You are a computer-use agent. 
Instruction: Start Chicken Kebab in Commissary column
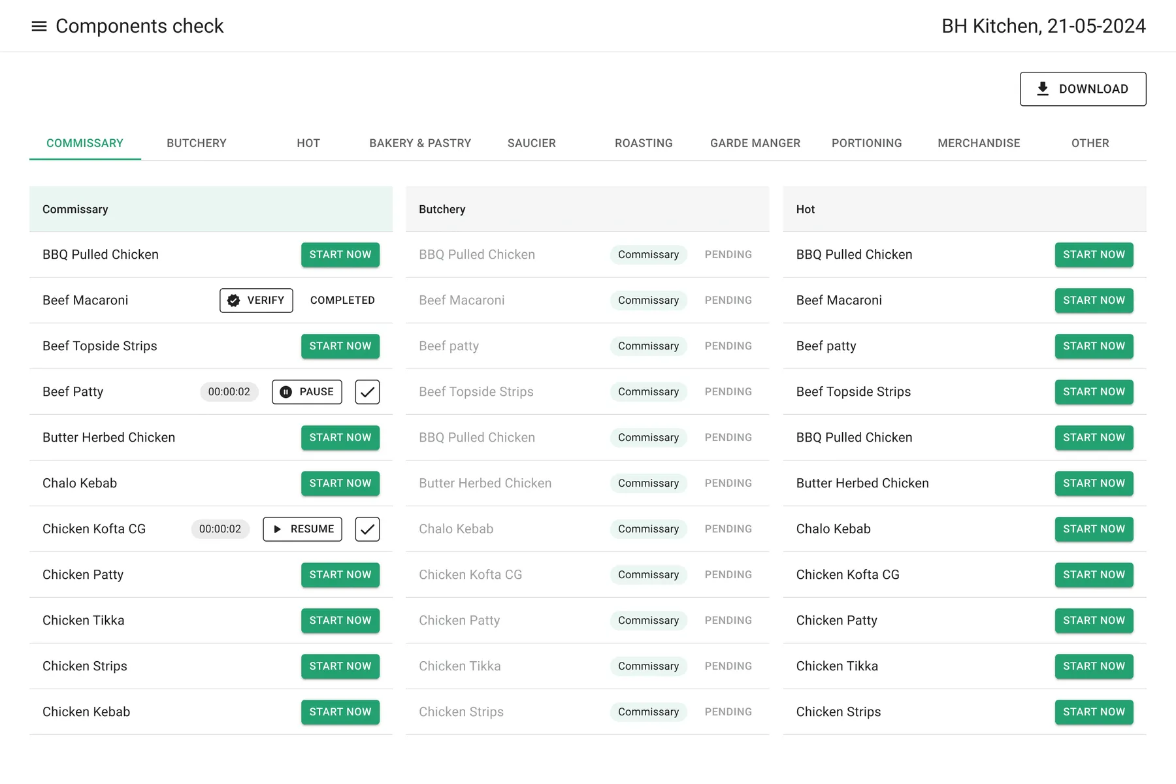pos(340,712)
